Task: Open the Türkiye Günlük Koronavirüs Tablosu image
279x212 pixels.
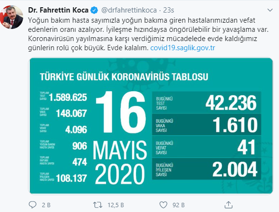Action: click(x=151, y=126)
